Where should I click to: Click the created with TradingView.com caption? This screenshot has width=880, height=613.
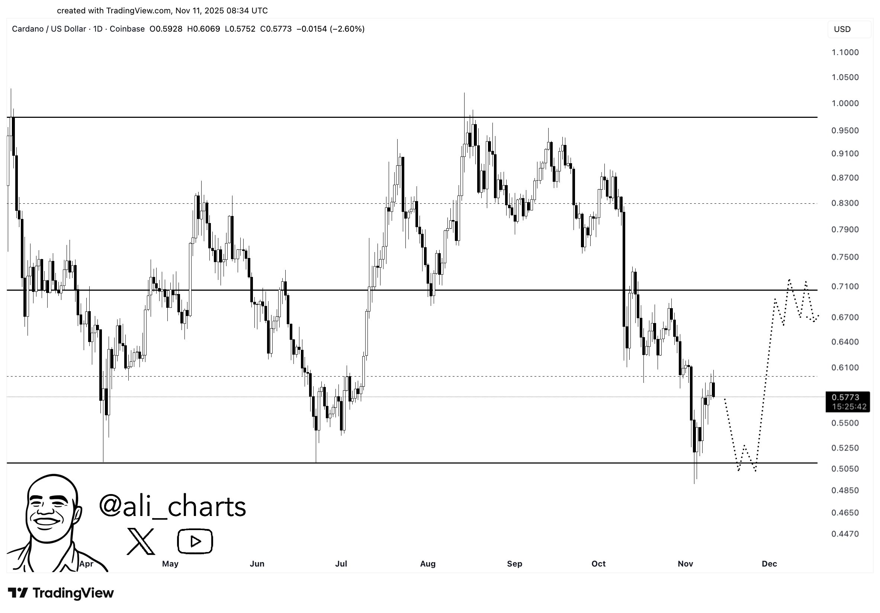point(162,11)
